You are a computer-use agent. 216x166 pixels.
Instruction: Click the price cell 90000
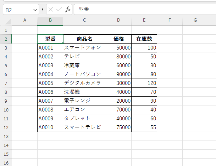(x=118, y=74)
